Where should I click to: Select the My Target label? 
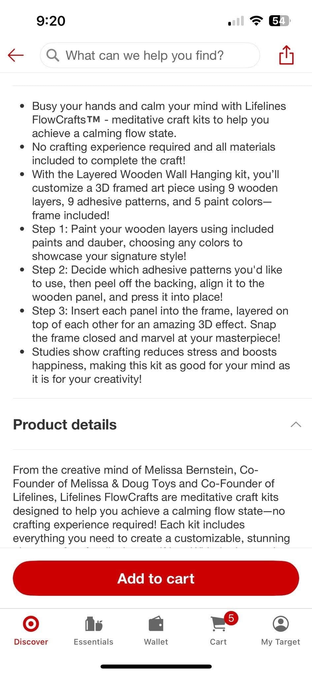(x=281, y=642)
